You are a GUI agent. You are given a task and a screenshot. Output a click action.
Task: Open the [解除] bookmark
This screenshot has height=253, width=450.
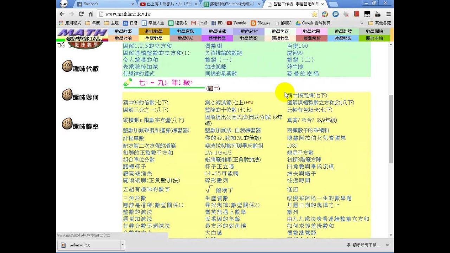(283, 23)
